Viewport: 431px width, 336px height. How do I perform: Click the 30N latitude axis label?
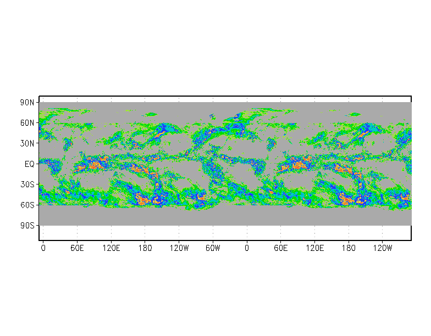click(27, 143)
